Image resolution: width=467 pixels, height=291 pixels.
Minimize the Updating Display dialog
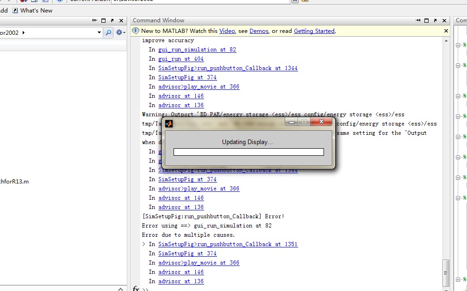[x=292, y=122]
